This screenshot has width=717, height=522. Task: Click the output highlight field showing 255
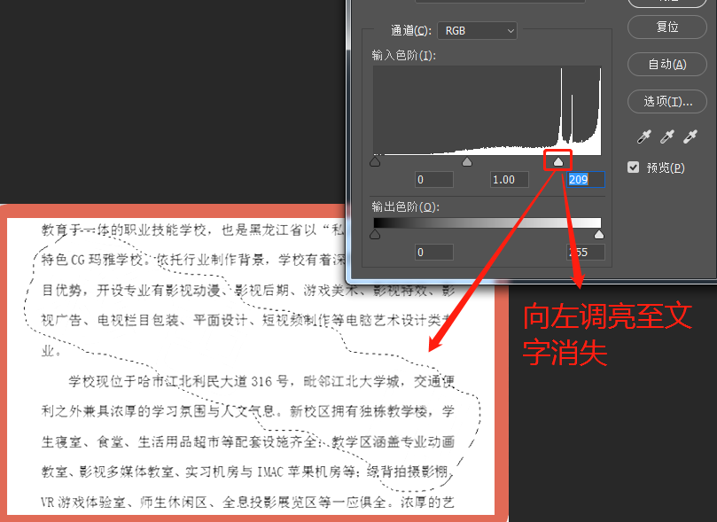click(x=585, y=253)
